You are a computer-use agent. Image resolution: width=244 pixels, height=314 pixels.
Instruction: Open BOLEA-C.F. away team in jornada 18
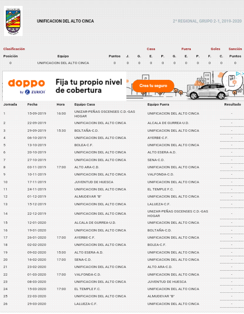click(x=157, y=245)
